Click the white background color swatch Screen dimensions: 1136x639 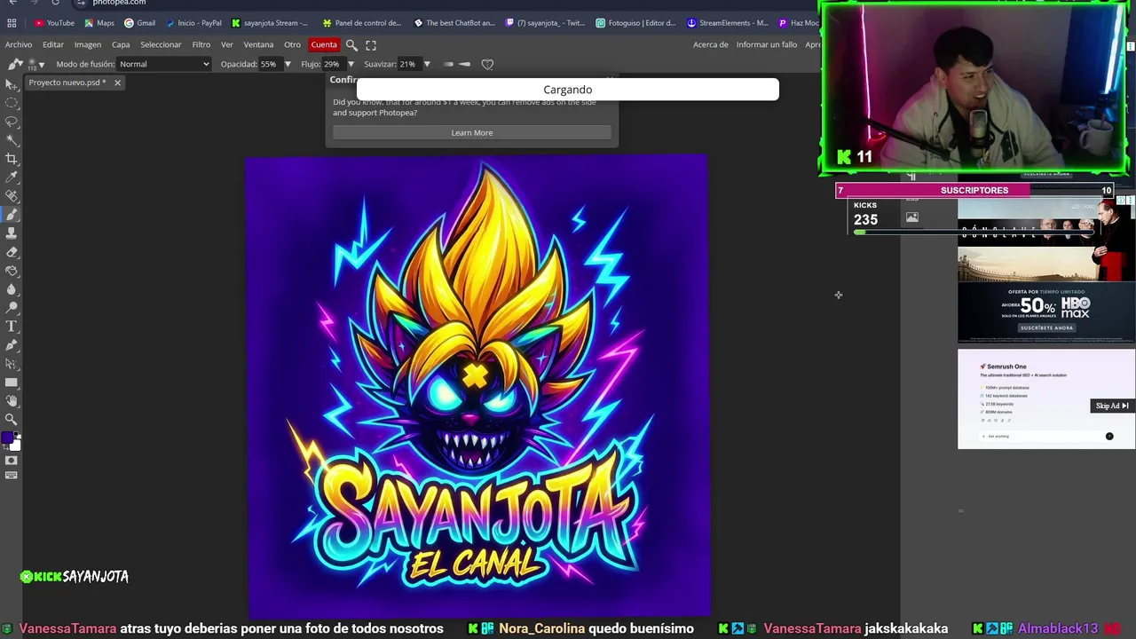(15, 446)
